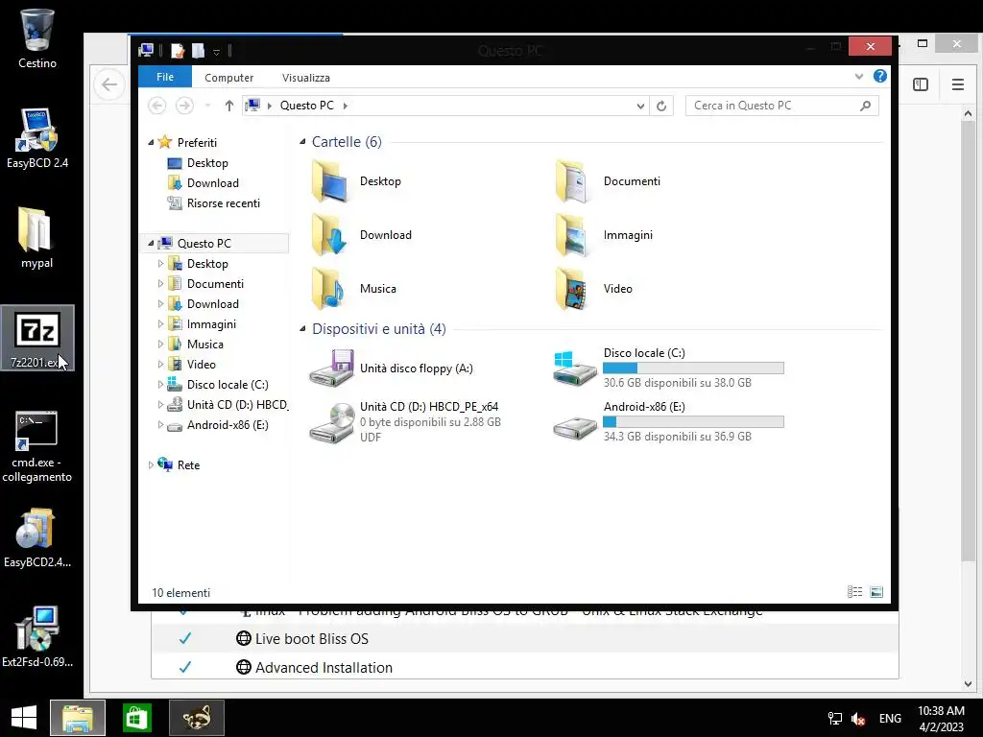Select the cmd.exe collegamento shortcut

click(37, 446)
